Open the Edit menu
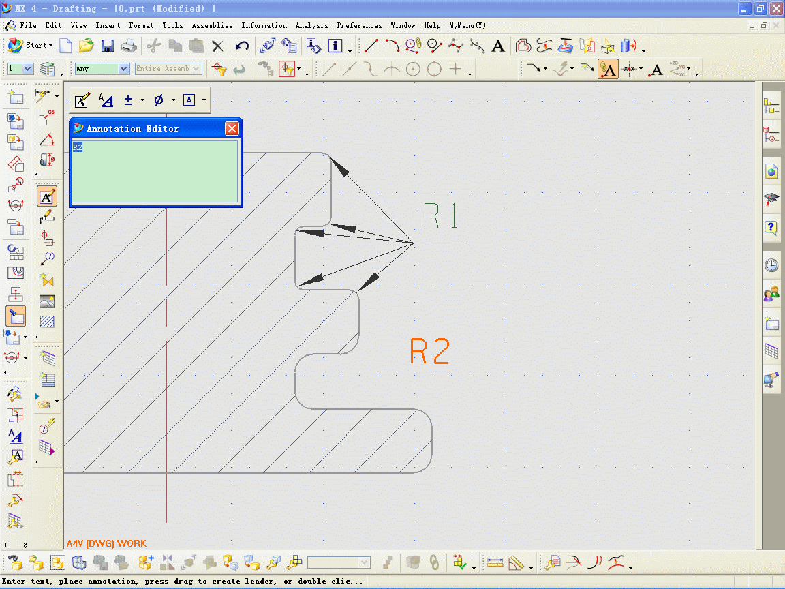 tap(53, 25)
